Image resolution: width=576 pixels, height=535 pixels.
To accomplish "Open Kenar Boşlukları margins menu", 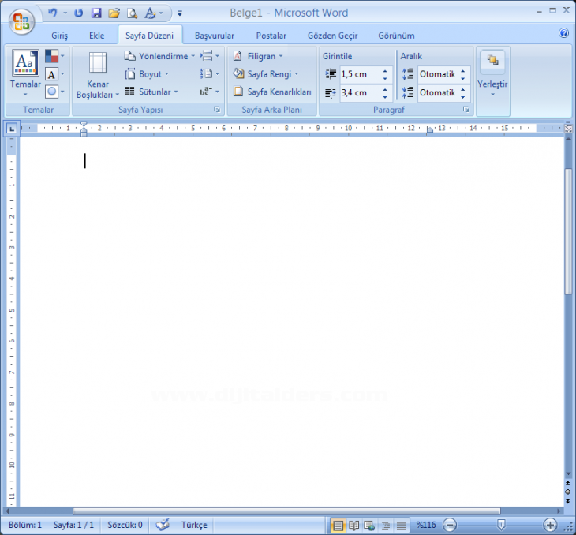I will point(98,75).
